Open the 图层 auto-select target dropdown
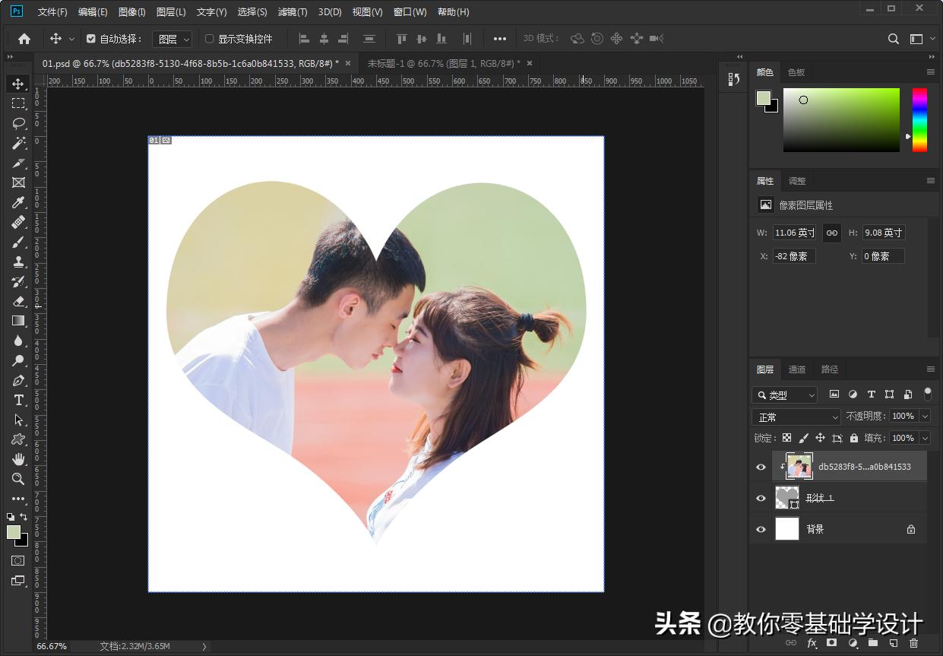This screenshot has height=656, width=943. click(172, 39)
